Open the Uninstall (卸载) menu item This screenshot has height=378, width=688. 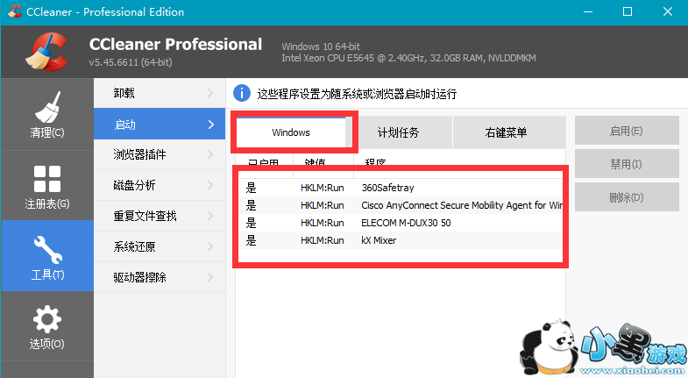pyautogui.click(x=160, y=93)
